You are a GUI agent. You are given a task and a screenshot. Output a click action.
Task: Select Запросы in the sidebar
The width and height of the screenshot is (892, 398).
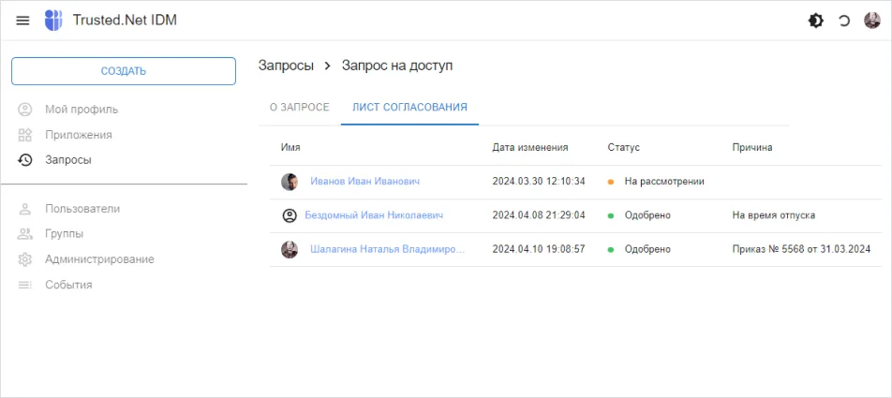coord(68,160)
